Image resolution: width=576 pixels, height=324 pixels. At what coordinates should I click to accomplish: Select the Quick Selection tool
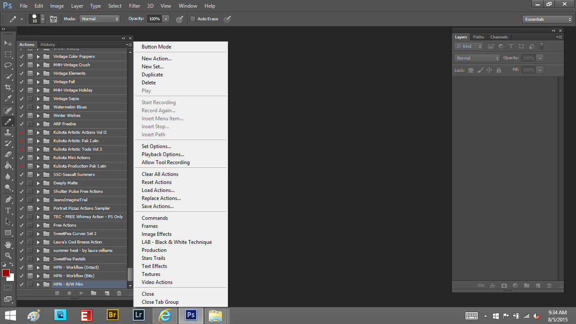pos(8,76)
